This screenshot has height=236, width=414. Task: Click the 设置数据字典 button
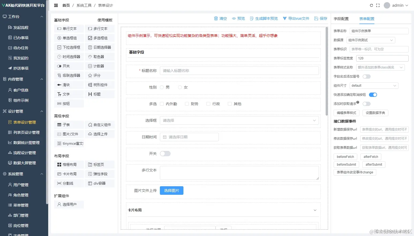(x=375, y=113)
